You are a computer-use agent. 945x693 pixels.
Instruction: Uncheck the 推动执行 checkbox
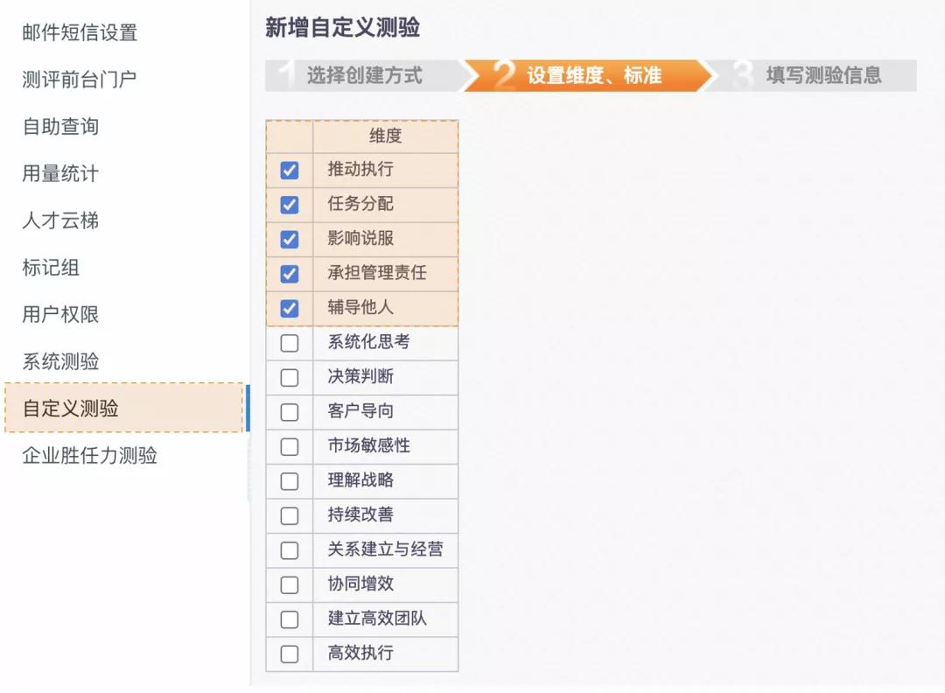[x=290, y=171]
